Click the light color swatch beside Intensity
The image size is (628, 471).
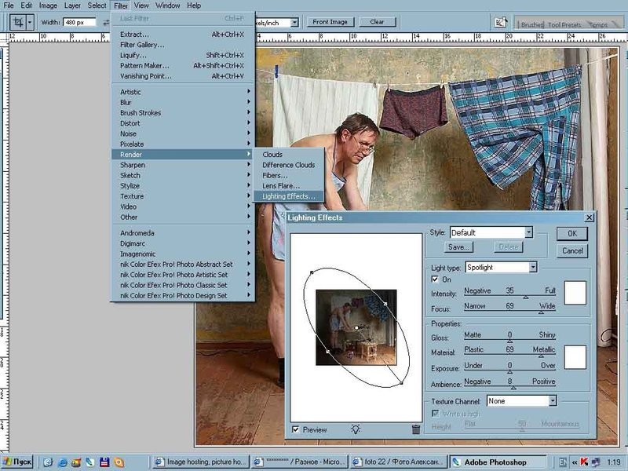click(x=575, y=293)
